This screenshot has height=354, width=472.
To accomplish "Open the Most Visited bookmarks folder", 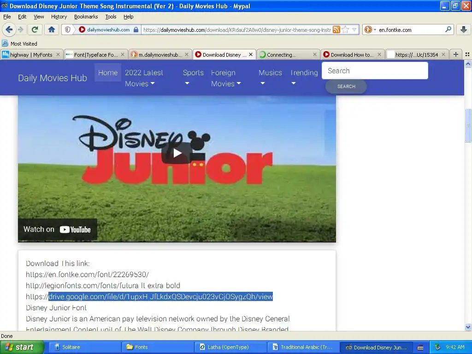I will pyautogui.click(x=19, y=44).
